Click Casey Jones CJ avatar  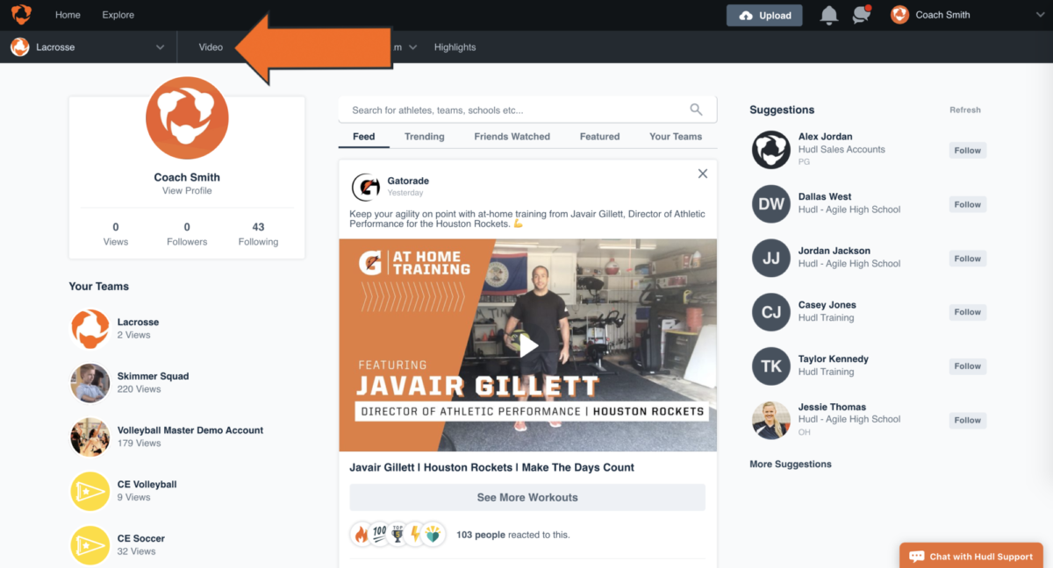click(771, 312)
